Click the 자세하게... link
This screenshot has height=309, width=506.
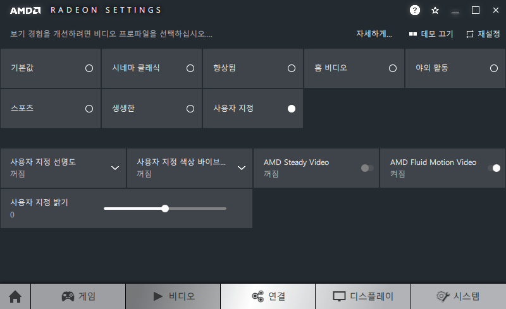374,34
